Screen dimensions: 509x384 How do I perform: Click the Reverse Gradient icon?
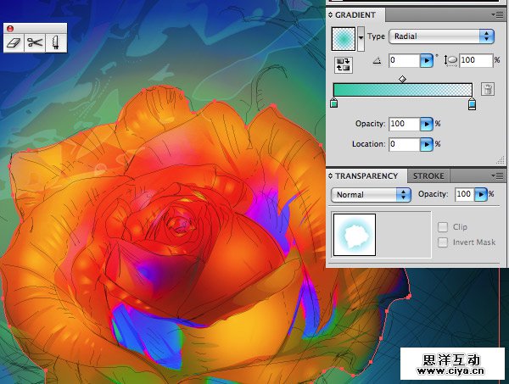344,65
